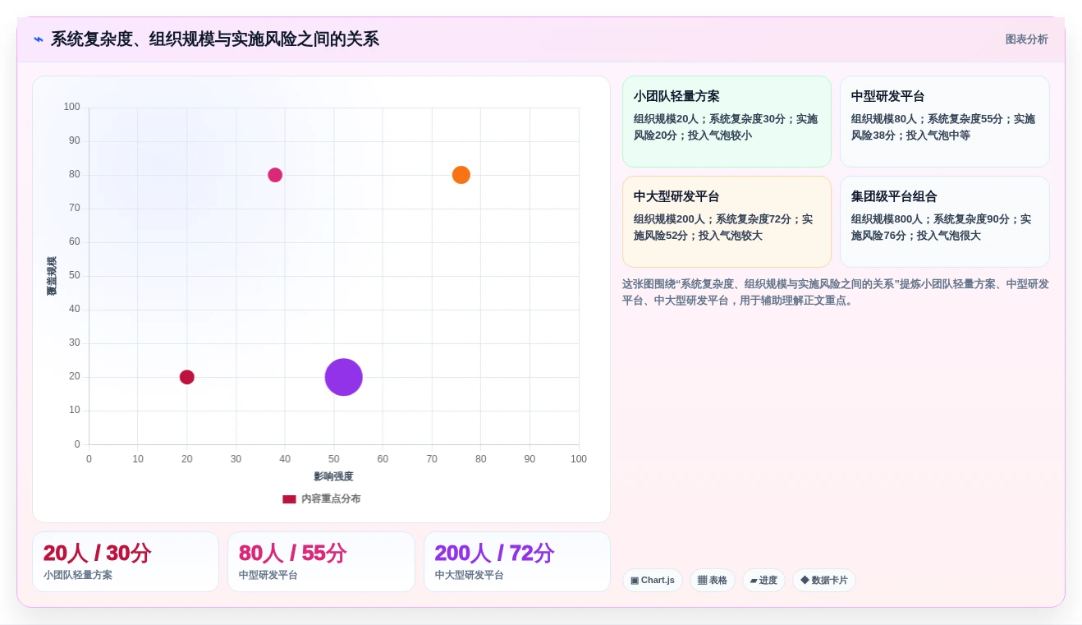The image size is (1082, 625).
Task: Select the 数据卡片 tag chip
Action: tap(824, 580)
